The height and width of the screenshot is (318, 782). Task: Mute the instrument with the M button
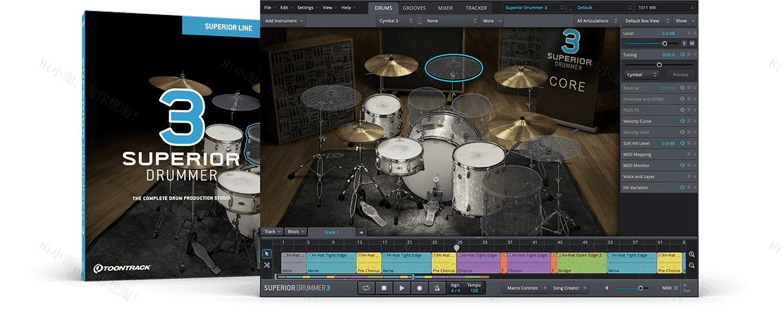point(692,43)
